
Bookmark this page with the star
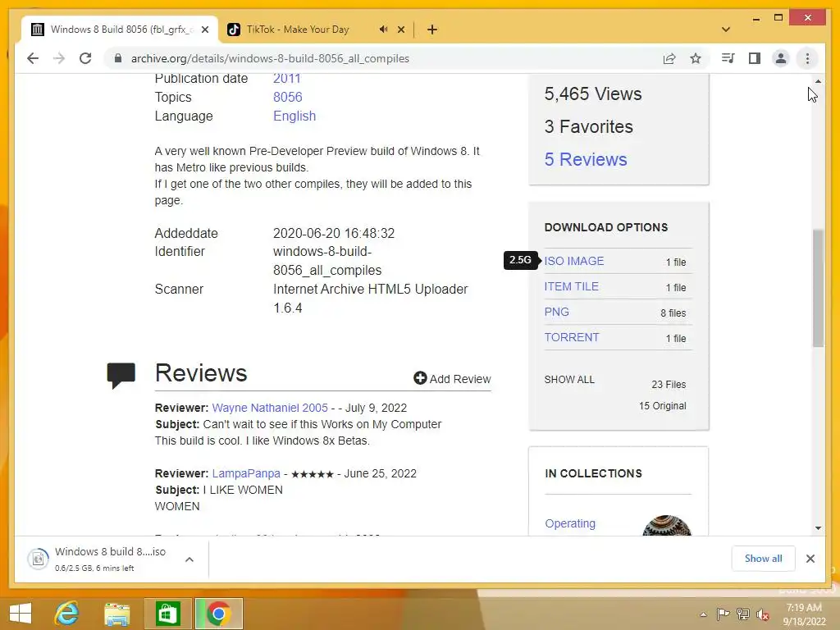click(696, 58)
